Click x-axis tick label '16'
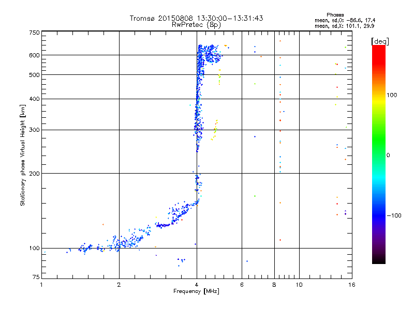This screenshot has height=310, width=414. tap(352, 285)
